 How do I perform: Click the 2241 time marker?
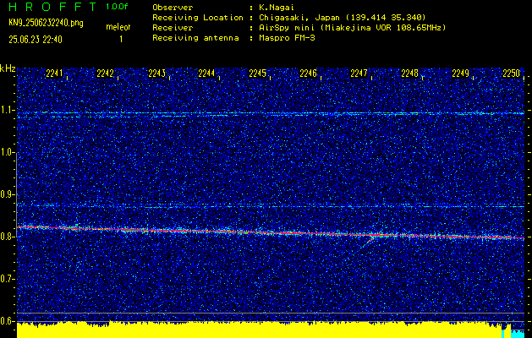(54, 74)
